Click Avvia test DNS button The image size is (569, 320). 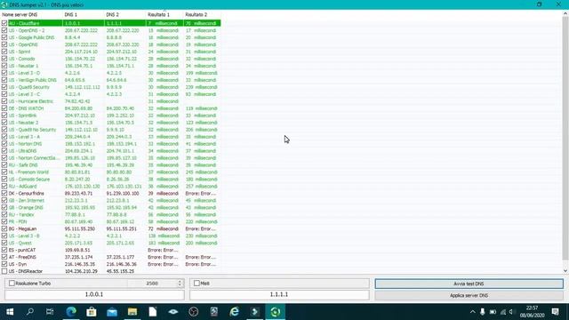pos(469,284)
